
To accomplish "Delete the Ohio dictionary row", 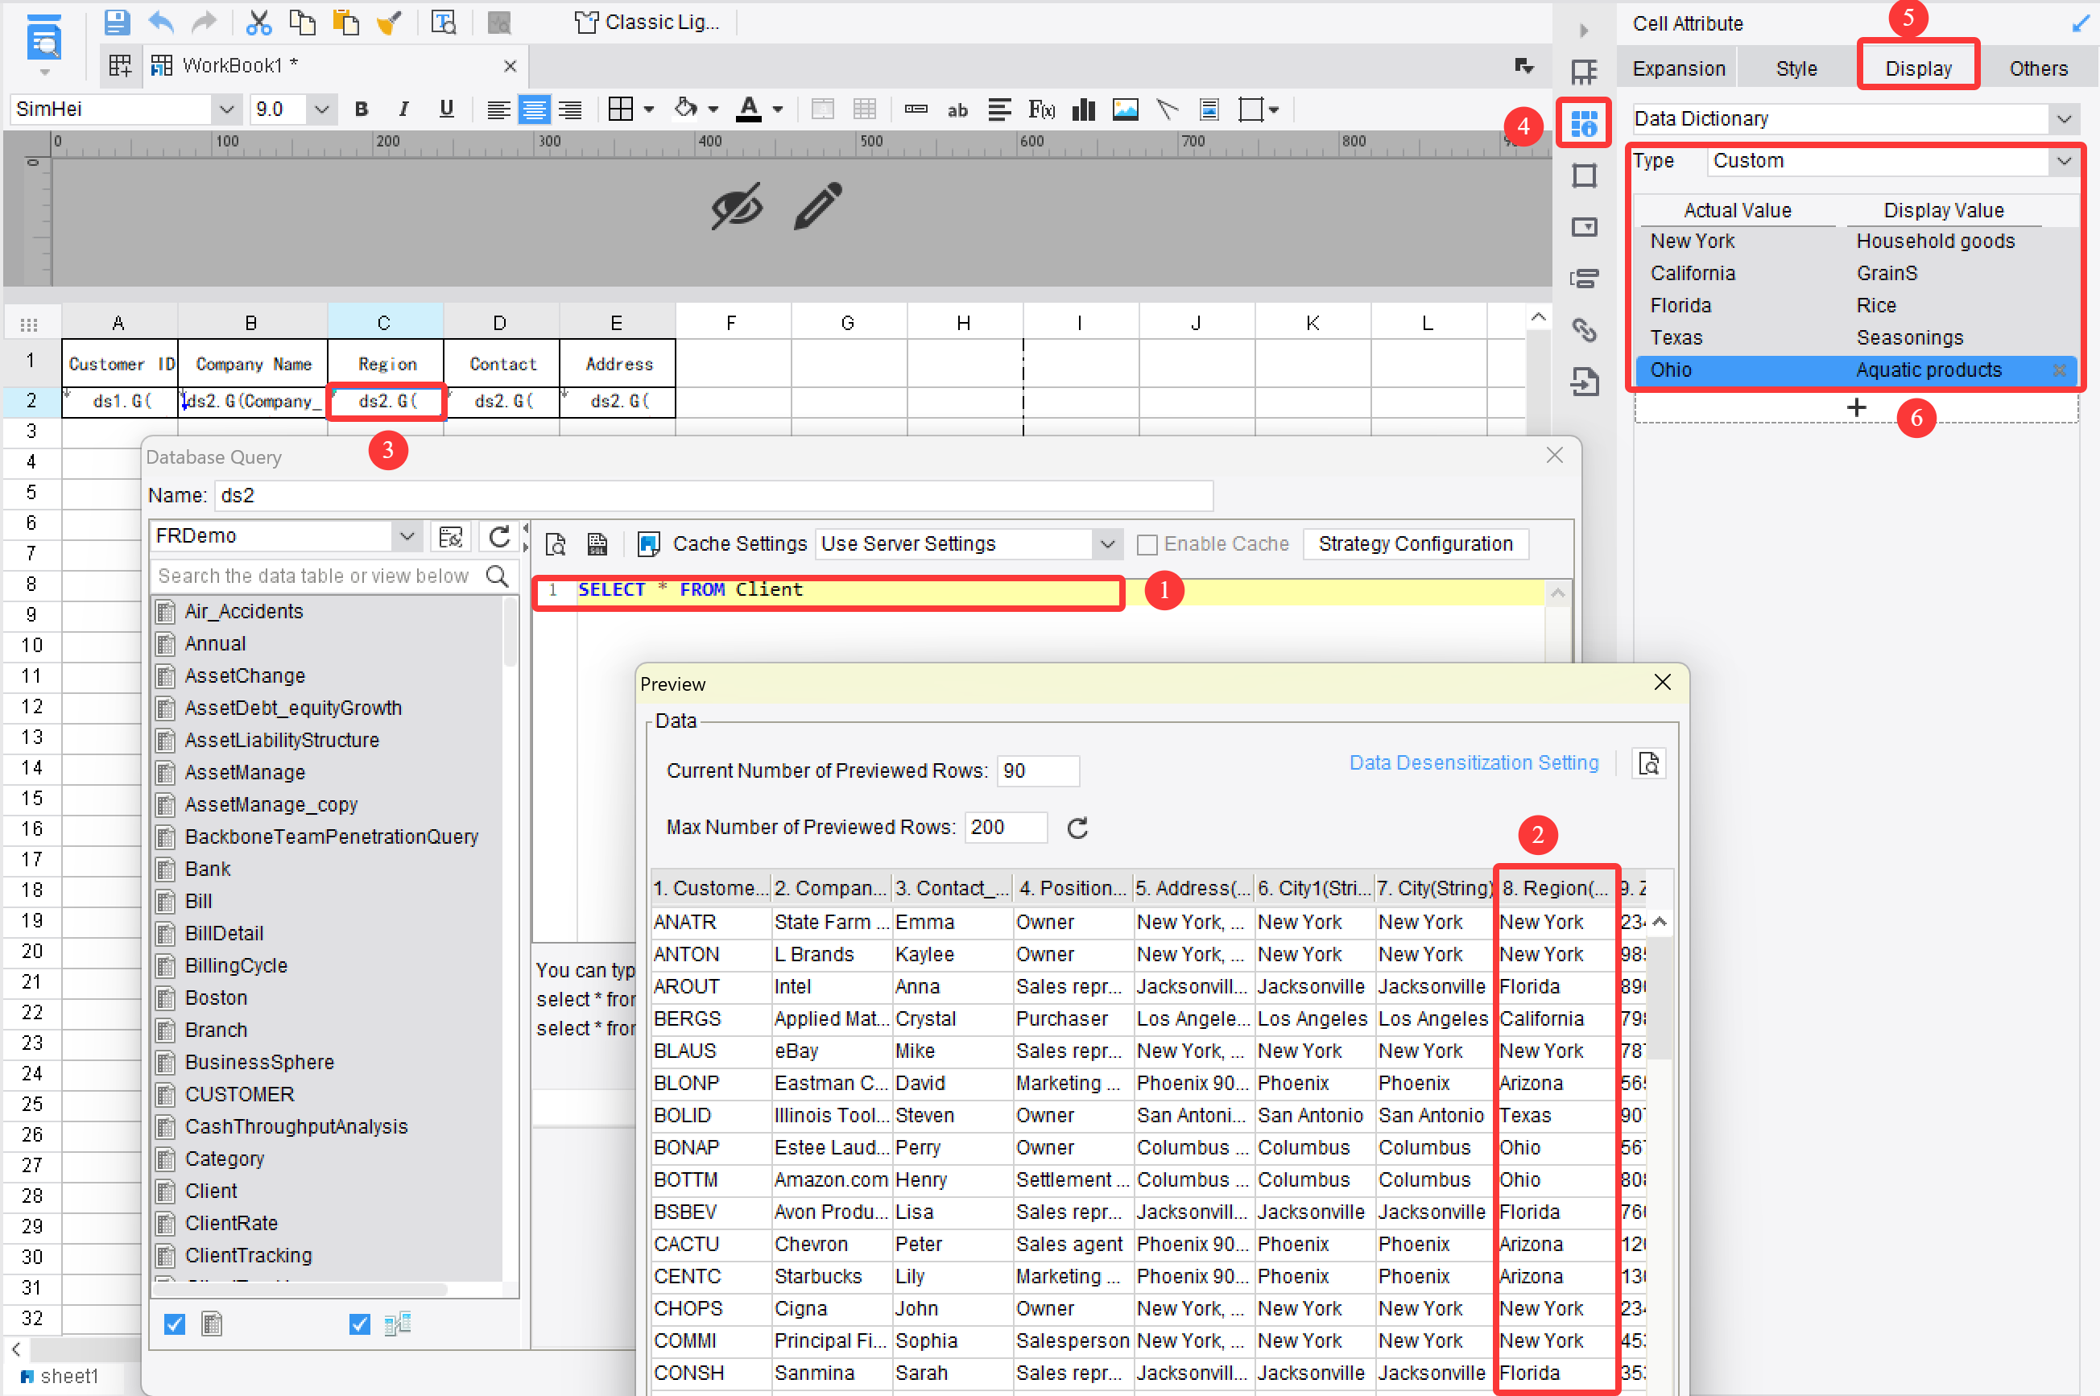I will click(2059, 370).
